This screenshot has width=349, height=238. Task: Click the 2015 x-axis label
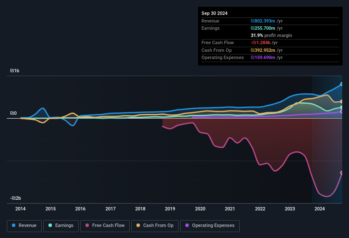tap(51, 209)
